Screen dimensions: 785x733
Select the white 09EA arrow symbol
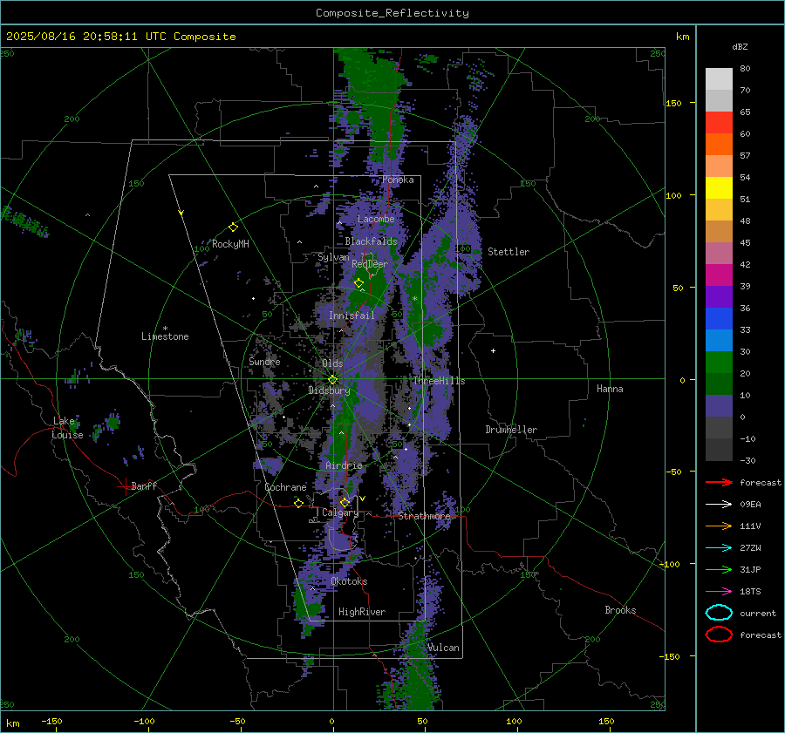coord(719,505)
